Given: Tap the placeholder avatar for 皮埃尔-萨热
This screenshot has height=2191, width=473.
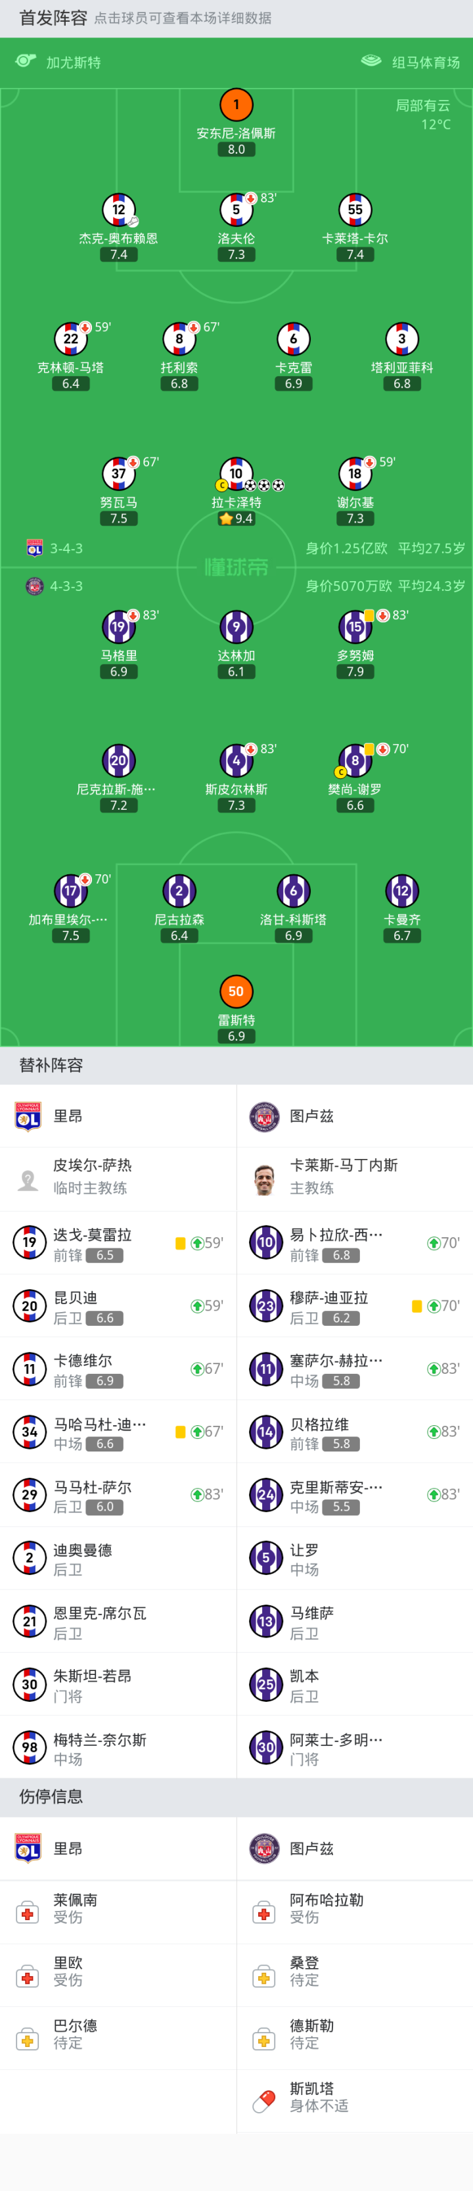Looking at the screenshot, I should pyautogui.click(x=28, y=1179).
